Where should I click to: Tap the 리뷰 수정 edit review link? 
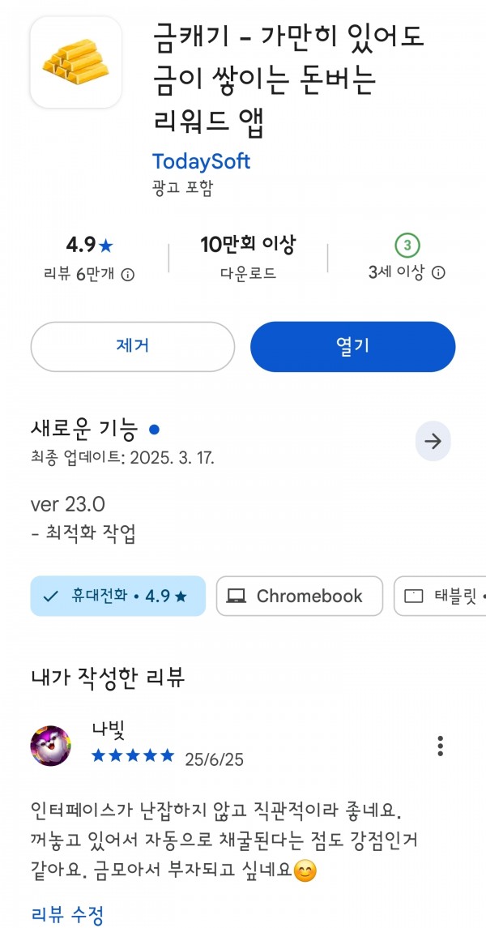(67, 913)
